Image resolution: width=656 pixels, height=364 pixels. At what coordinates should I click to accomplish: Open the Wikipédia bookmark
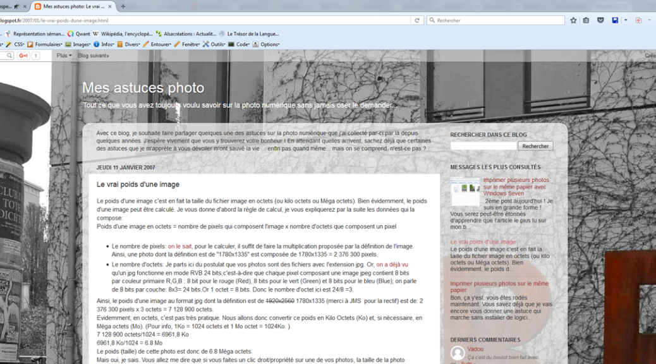[123, 33]
